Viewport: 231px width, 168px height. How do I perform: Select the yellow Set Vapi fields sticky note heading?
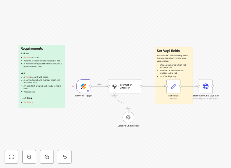click(168, 51)
